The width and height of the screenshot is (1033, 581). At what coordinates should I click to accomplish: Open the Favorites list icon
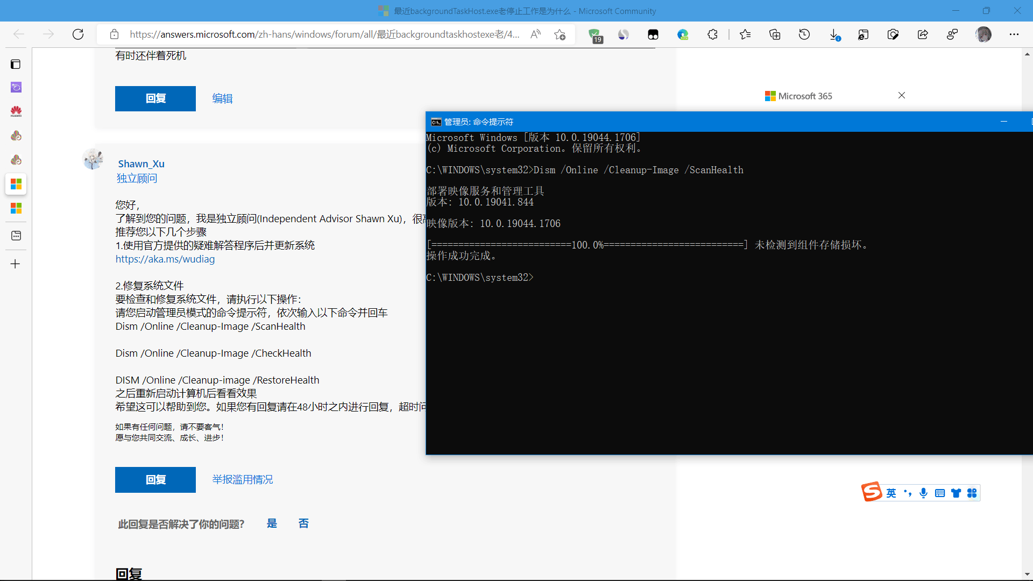click(745, 34)
